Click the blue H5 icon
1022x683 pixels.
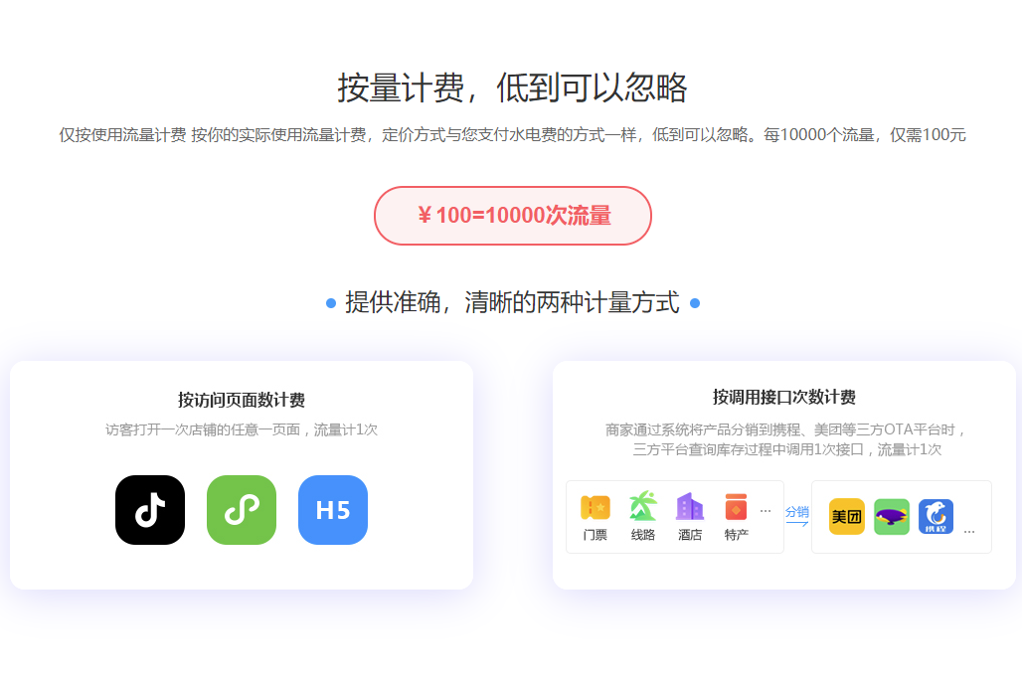333,510
